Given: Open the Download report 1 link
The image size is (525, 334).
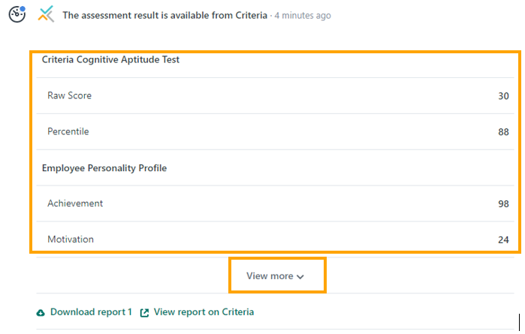Looking at the screenshot, I should [91, 312].
